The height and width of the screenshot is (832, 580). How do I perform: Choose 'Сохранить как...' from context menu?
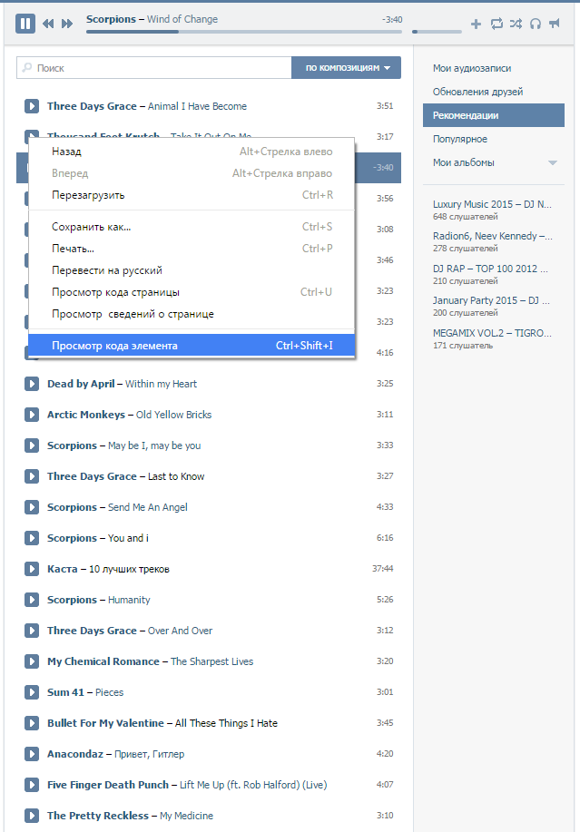92,227
